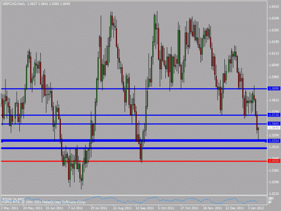The height and width of the screenshot is (211, 281).
Task: Click the 7 Jul 2011 date label
Action: pos(76,208)
